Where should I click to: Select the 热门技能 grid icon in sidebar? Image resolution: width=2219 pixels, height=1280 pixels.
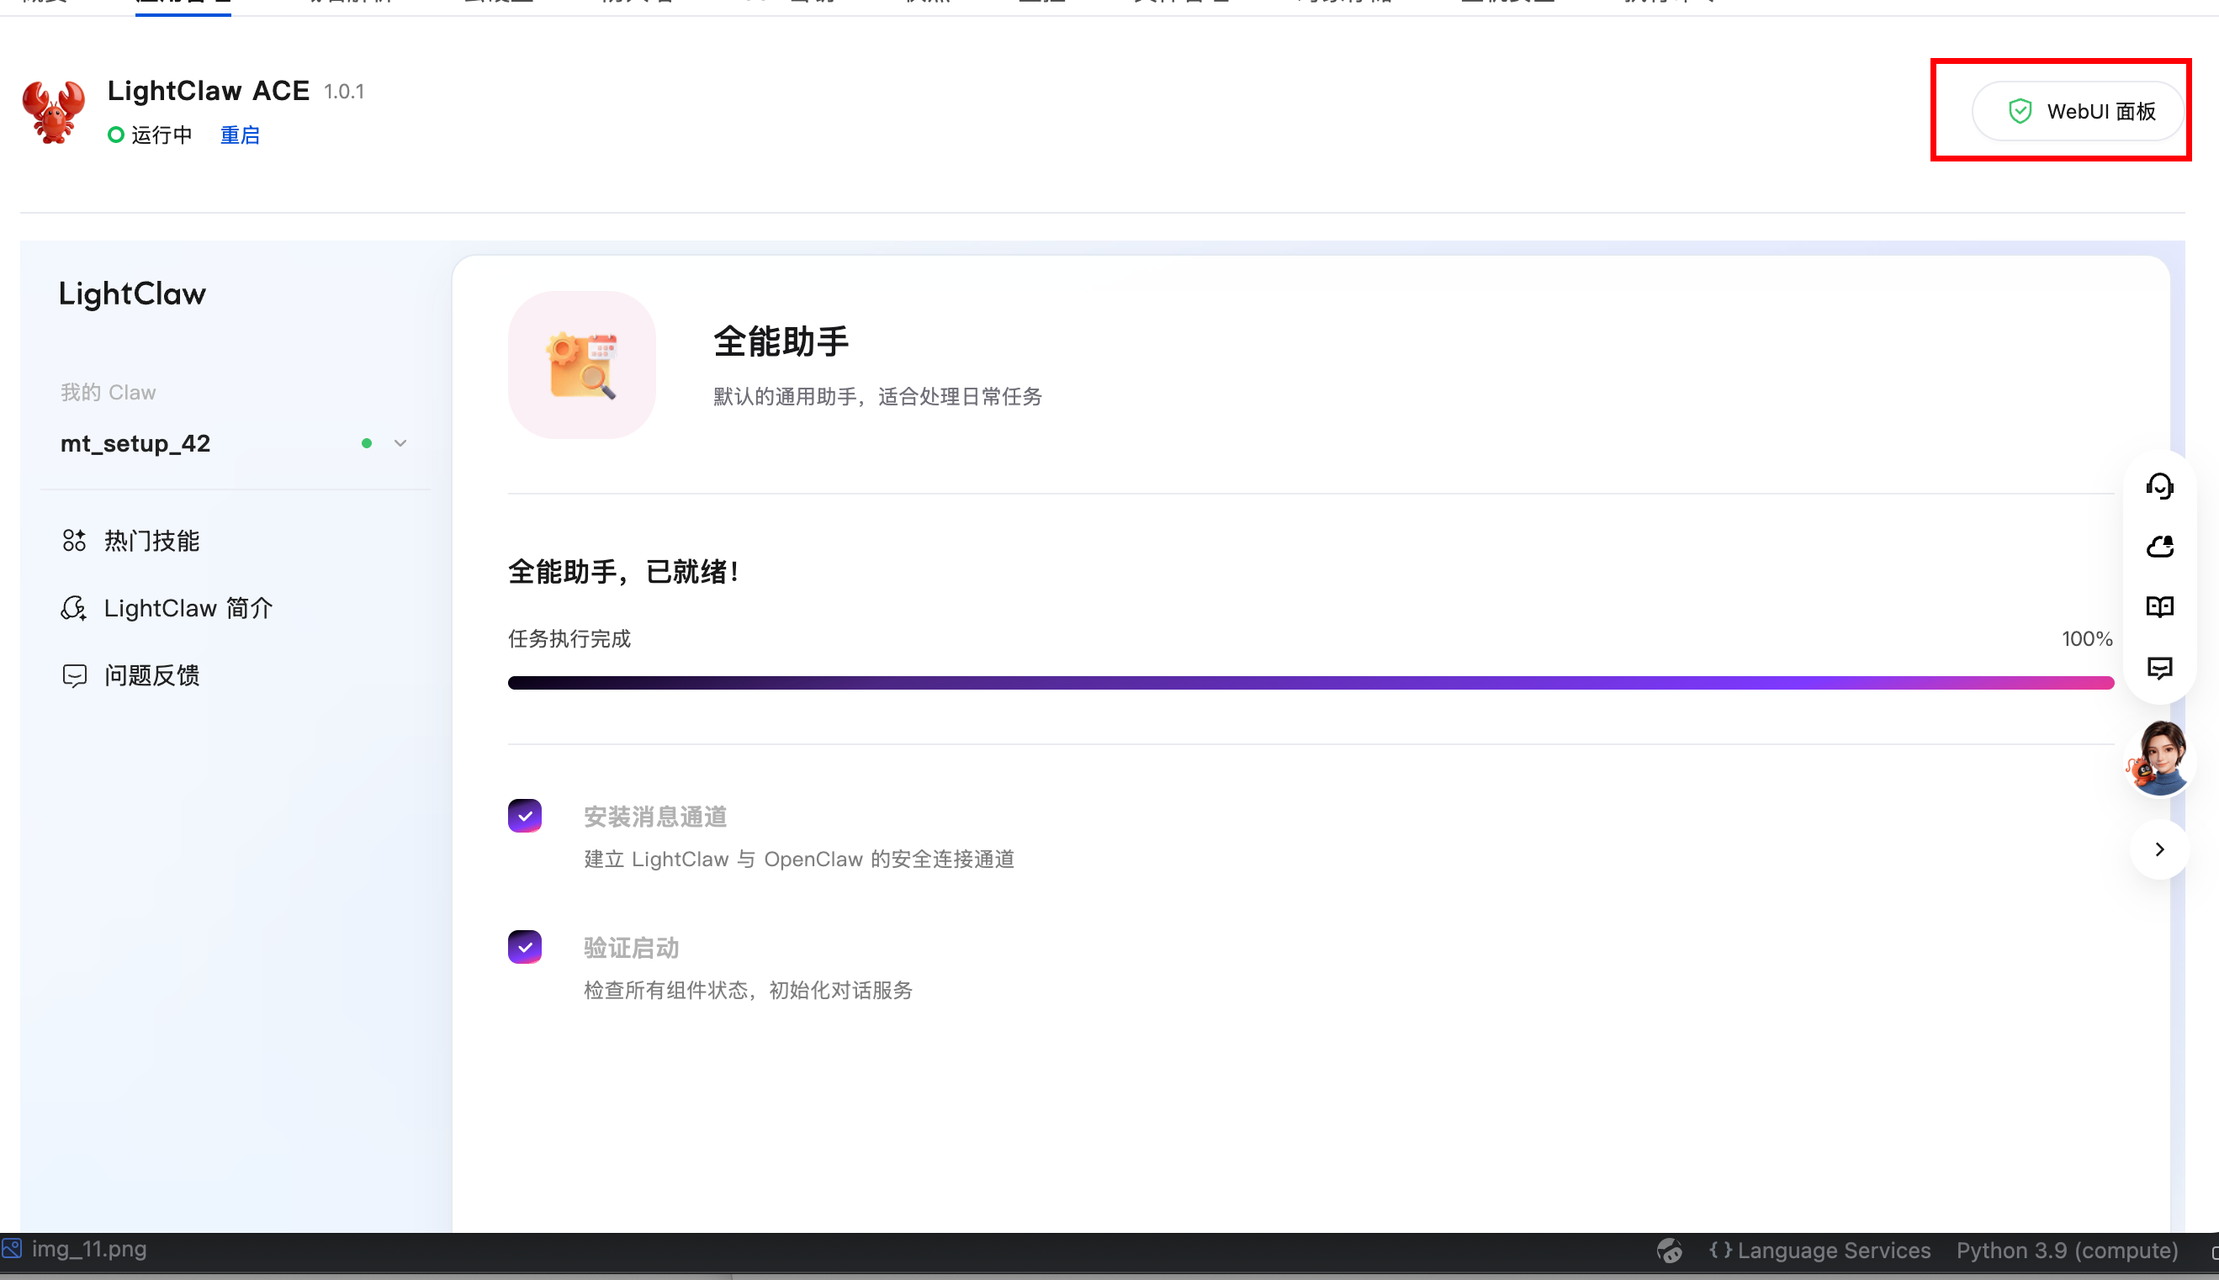(x=75, y=541)
